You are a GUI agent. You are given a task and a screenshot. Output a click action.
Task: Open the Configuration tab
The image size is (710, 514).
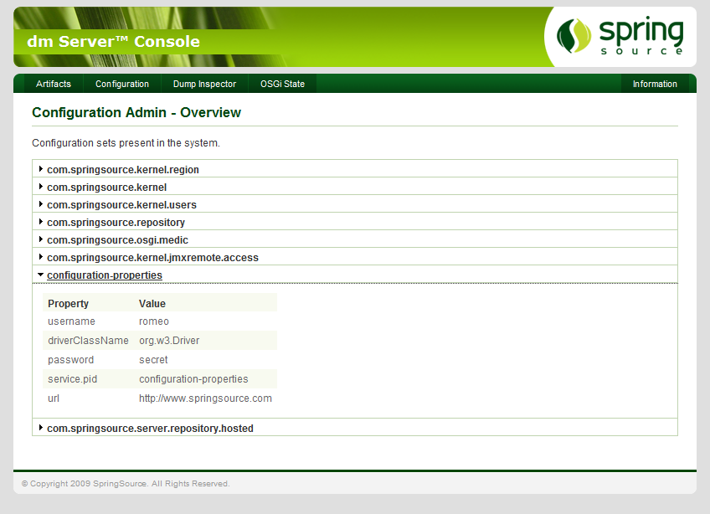122,84
